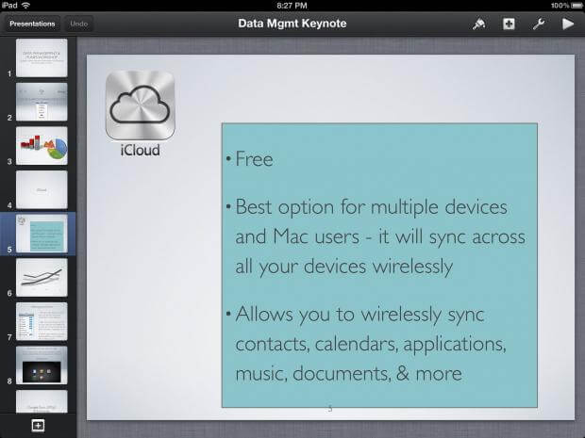585x438 pixels.
Task: Tap the "Allows you to wirelessly sync" bullet text
Action: (x=359, y=314)
